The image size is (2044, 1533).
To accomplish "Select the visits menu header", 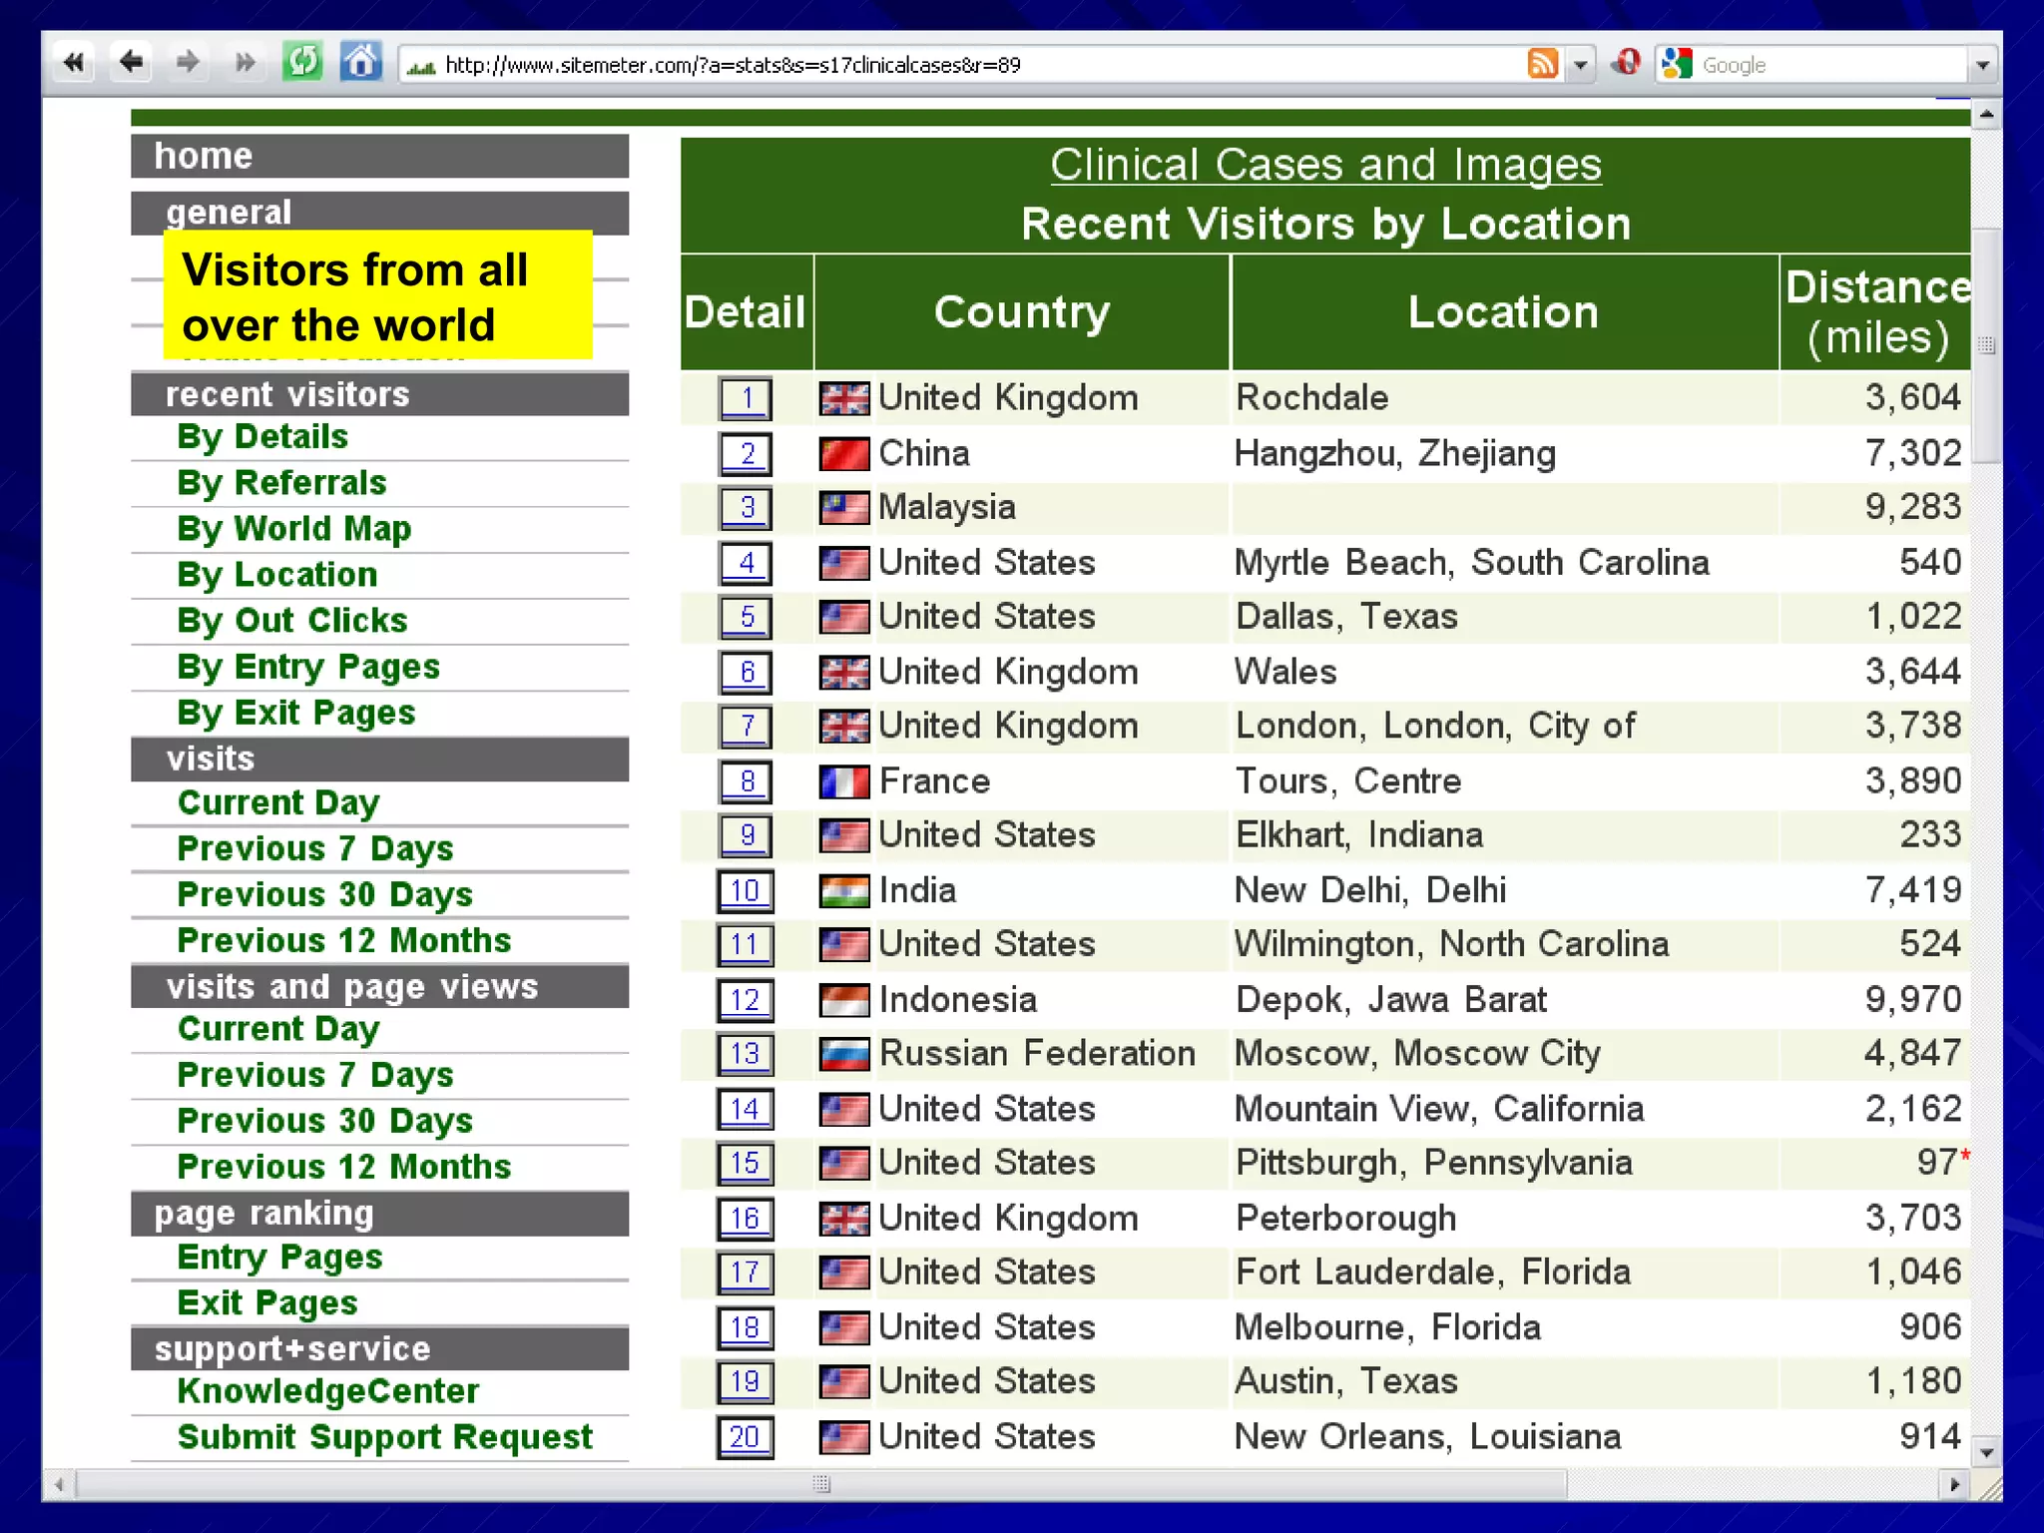I will click(379, 759).
